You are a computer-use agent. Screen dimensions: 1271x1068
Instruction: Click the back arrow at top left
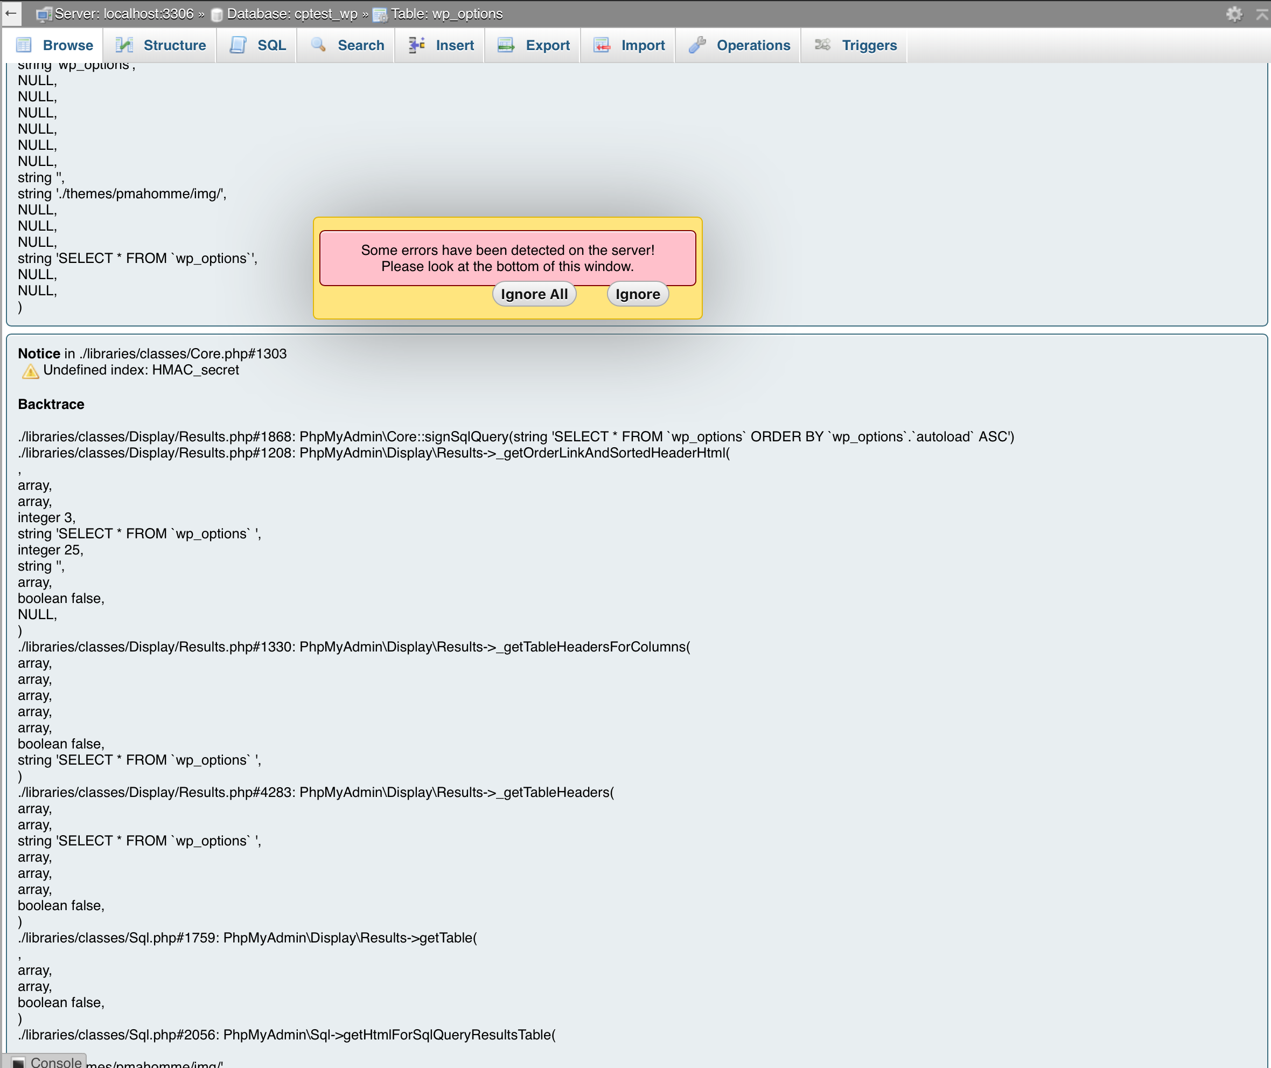(x=11, y=13)
